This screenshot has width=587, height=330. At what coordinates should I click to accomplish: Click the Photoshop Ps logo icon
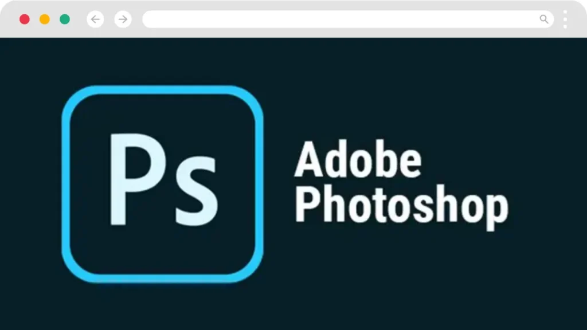pyautogui.click(x=162, y=184)
